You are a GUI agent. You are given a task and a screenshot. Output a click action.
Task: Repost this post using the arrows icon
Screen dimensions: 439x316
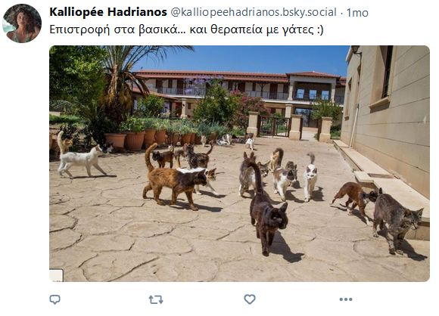[156, 300]
